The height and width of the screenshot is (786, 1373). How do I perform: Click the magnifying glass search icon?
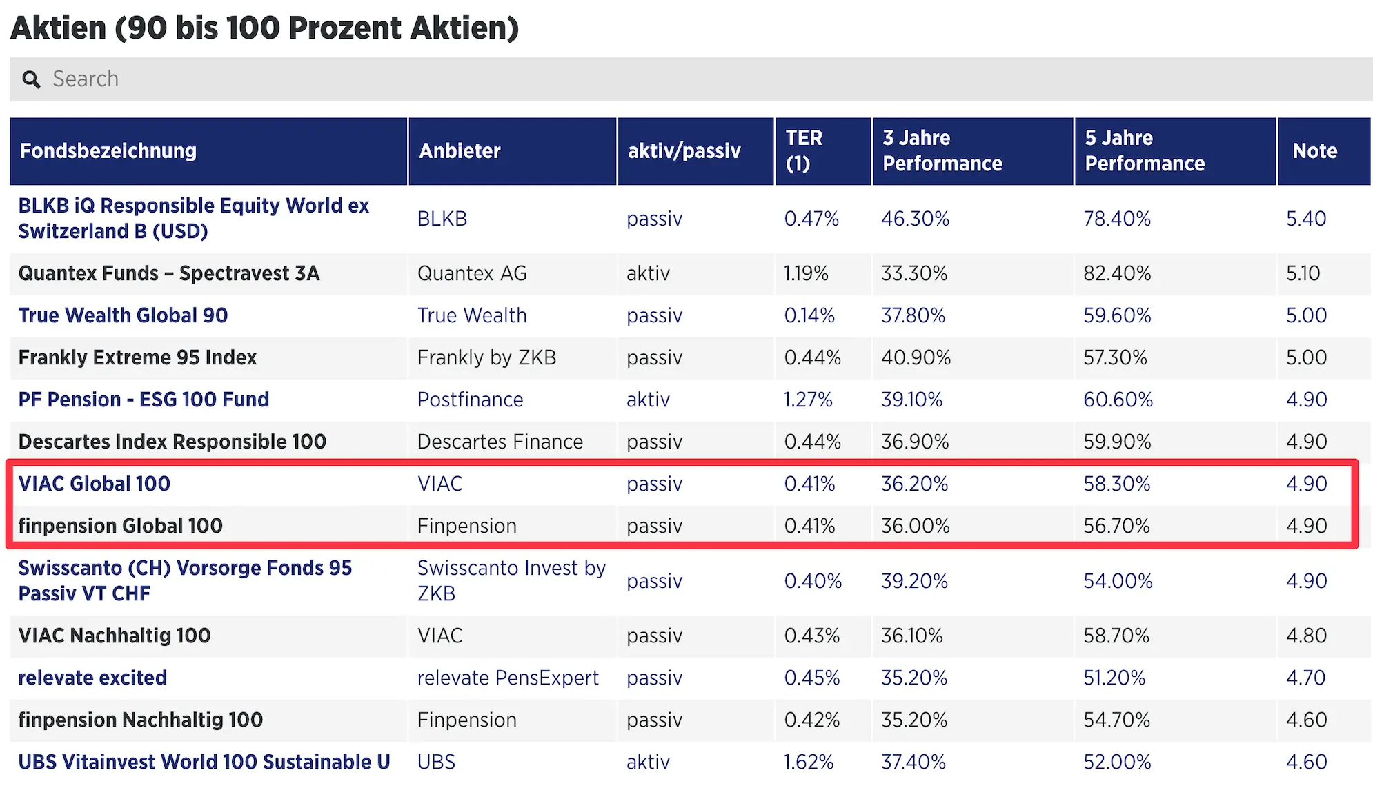[x=32, y=79]
